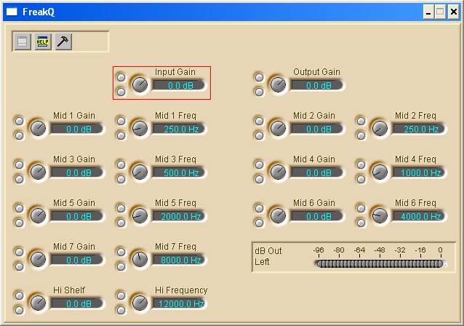
Task: Click the upper round button beside Mid 4 Gain
Action: pyautogui.click(x=259, y=164)
